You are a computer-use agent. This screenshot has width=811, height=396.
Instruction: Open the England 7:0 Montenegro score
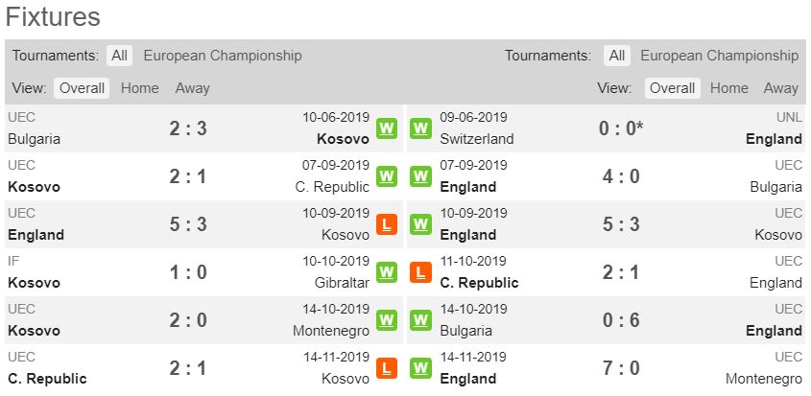click(x=619, y=368)
